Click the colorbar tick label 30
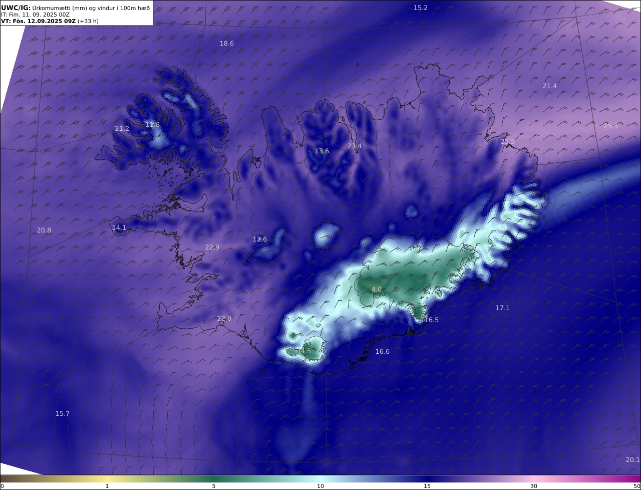641x490 pixels. [x=534, y=486]
